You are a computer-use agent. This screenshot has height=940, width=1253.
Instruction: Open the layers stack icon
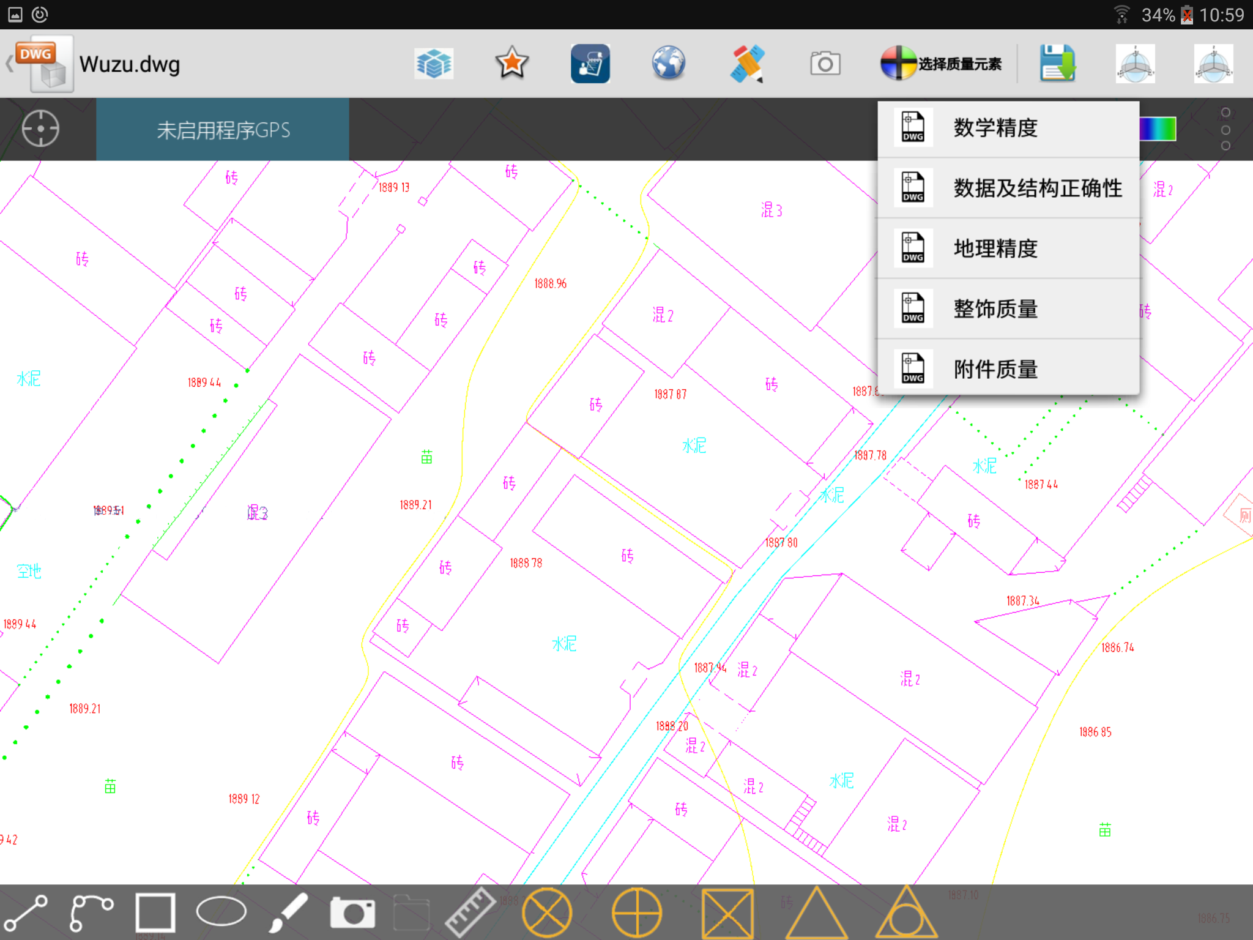tap(434, 64)
